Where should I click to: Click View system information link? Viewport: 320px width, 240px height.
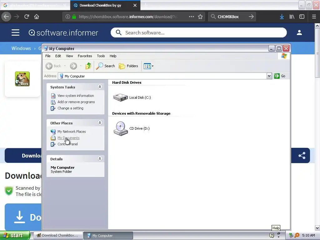[76, 96]
